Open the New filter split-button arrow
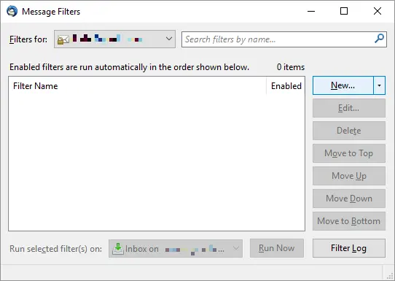Viewport: 395px width, 281px height. pyautogui.click(x=379, y=85)
